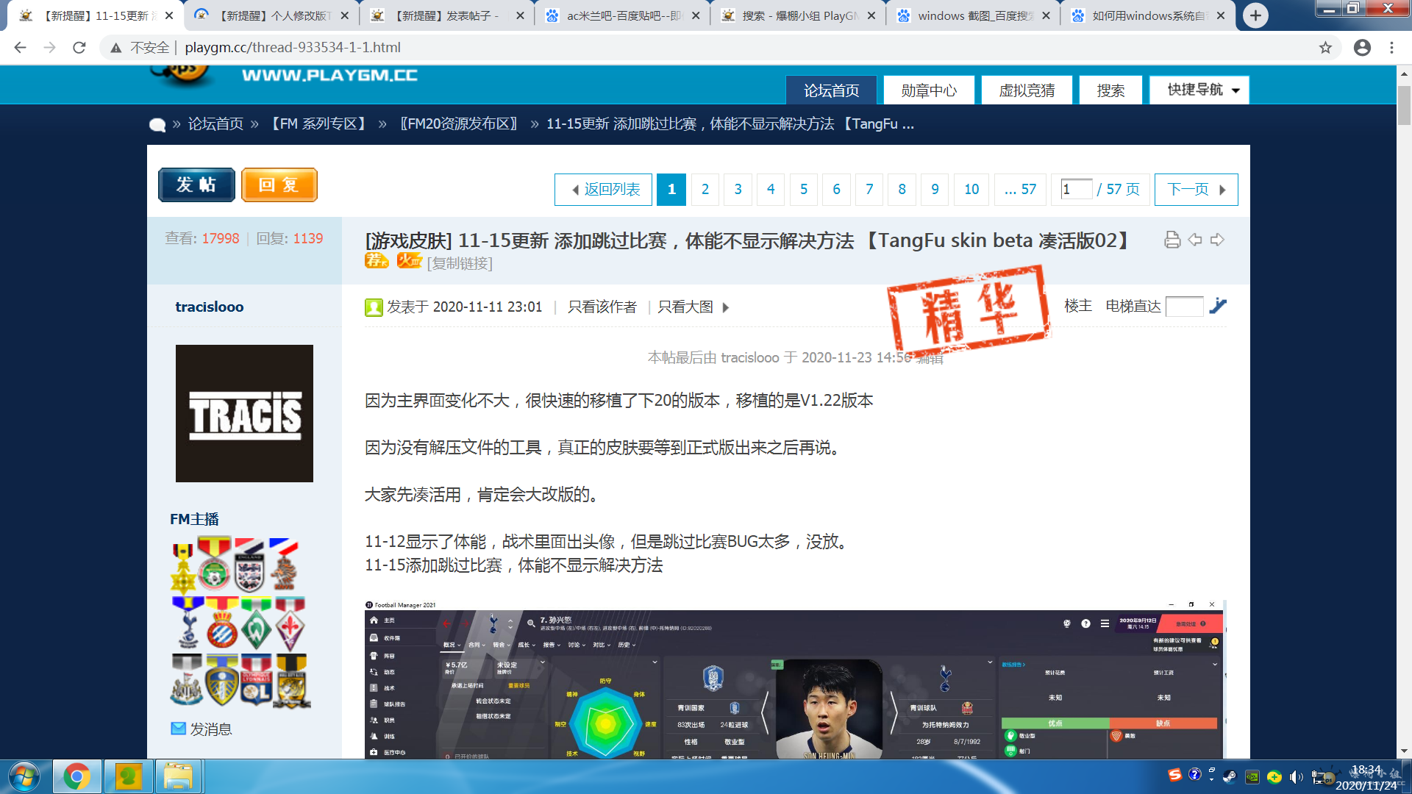Screen dimensions: 1412x794
Task: Click the England crest medal
Action: 249,565
